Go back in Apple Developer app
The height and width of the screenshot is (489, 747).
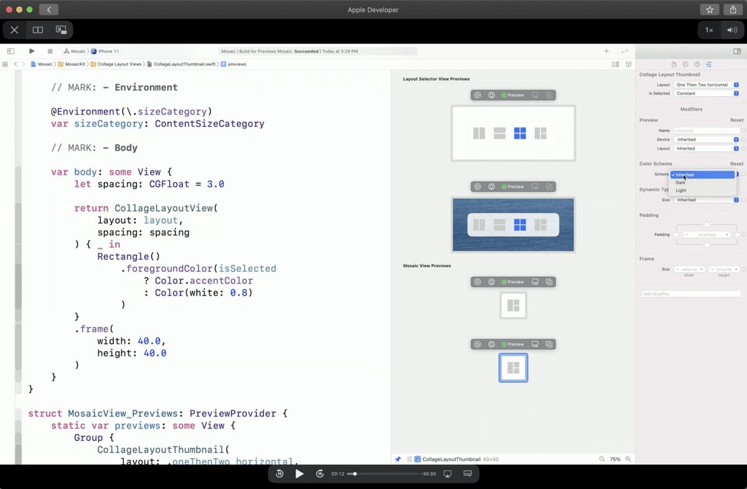49,10
